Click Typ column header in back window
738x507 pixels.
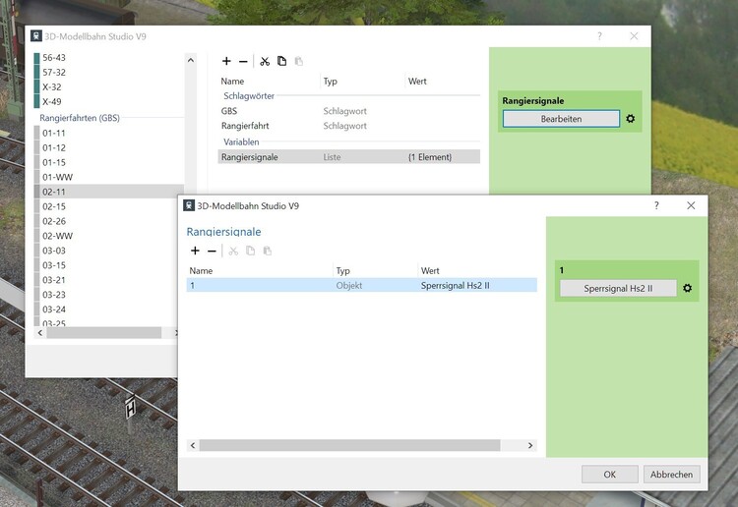(362, 81)
